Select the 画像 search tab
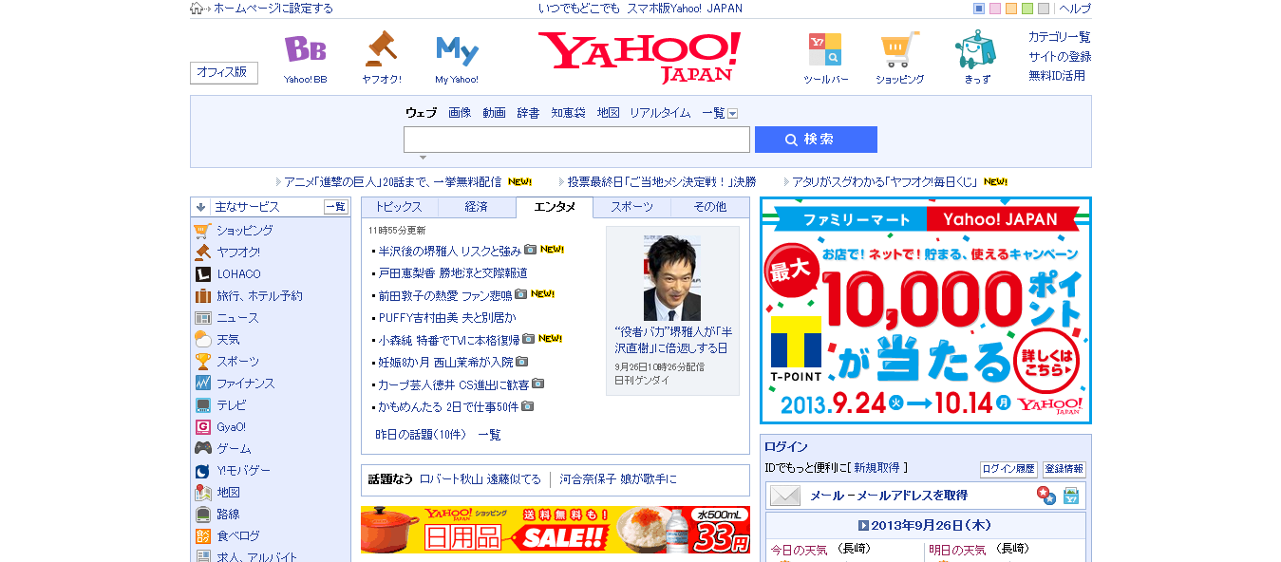Viewport: 1281px width, 562px height. (460, 113)
